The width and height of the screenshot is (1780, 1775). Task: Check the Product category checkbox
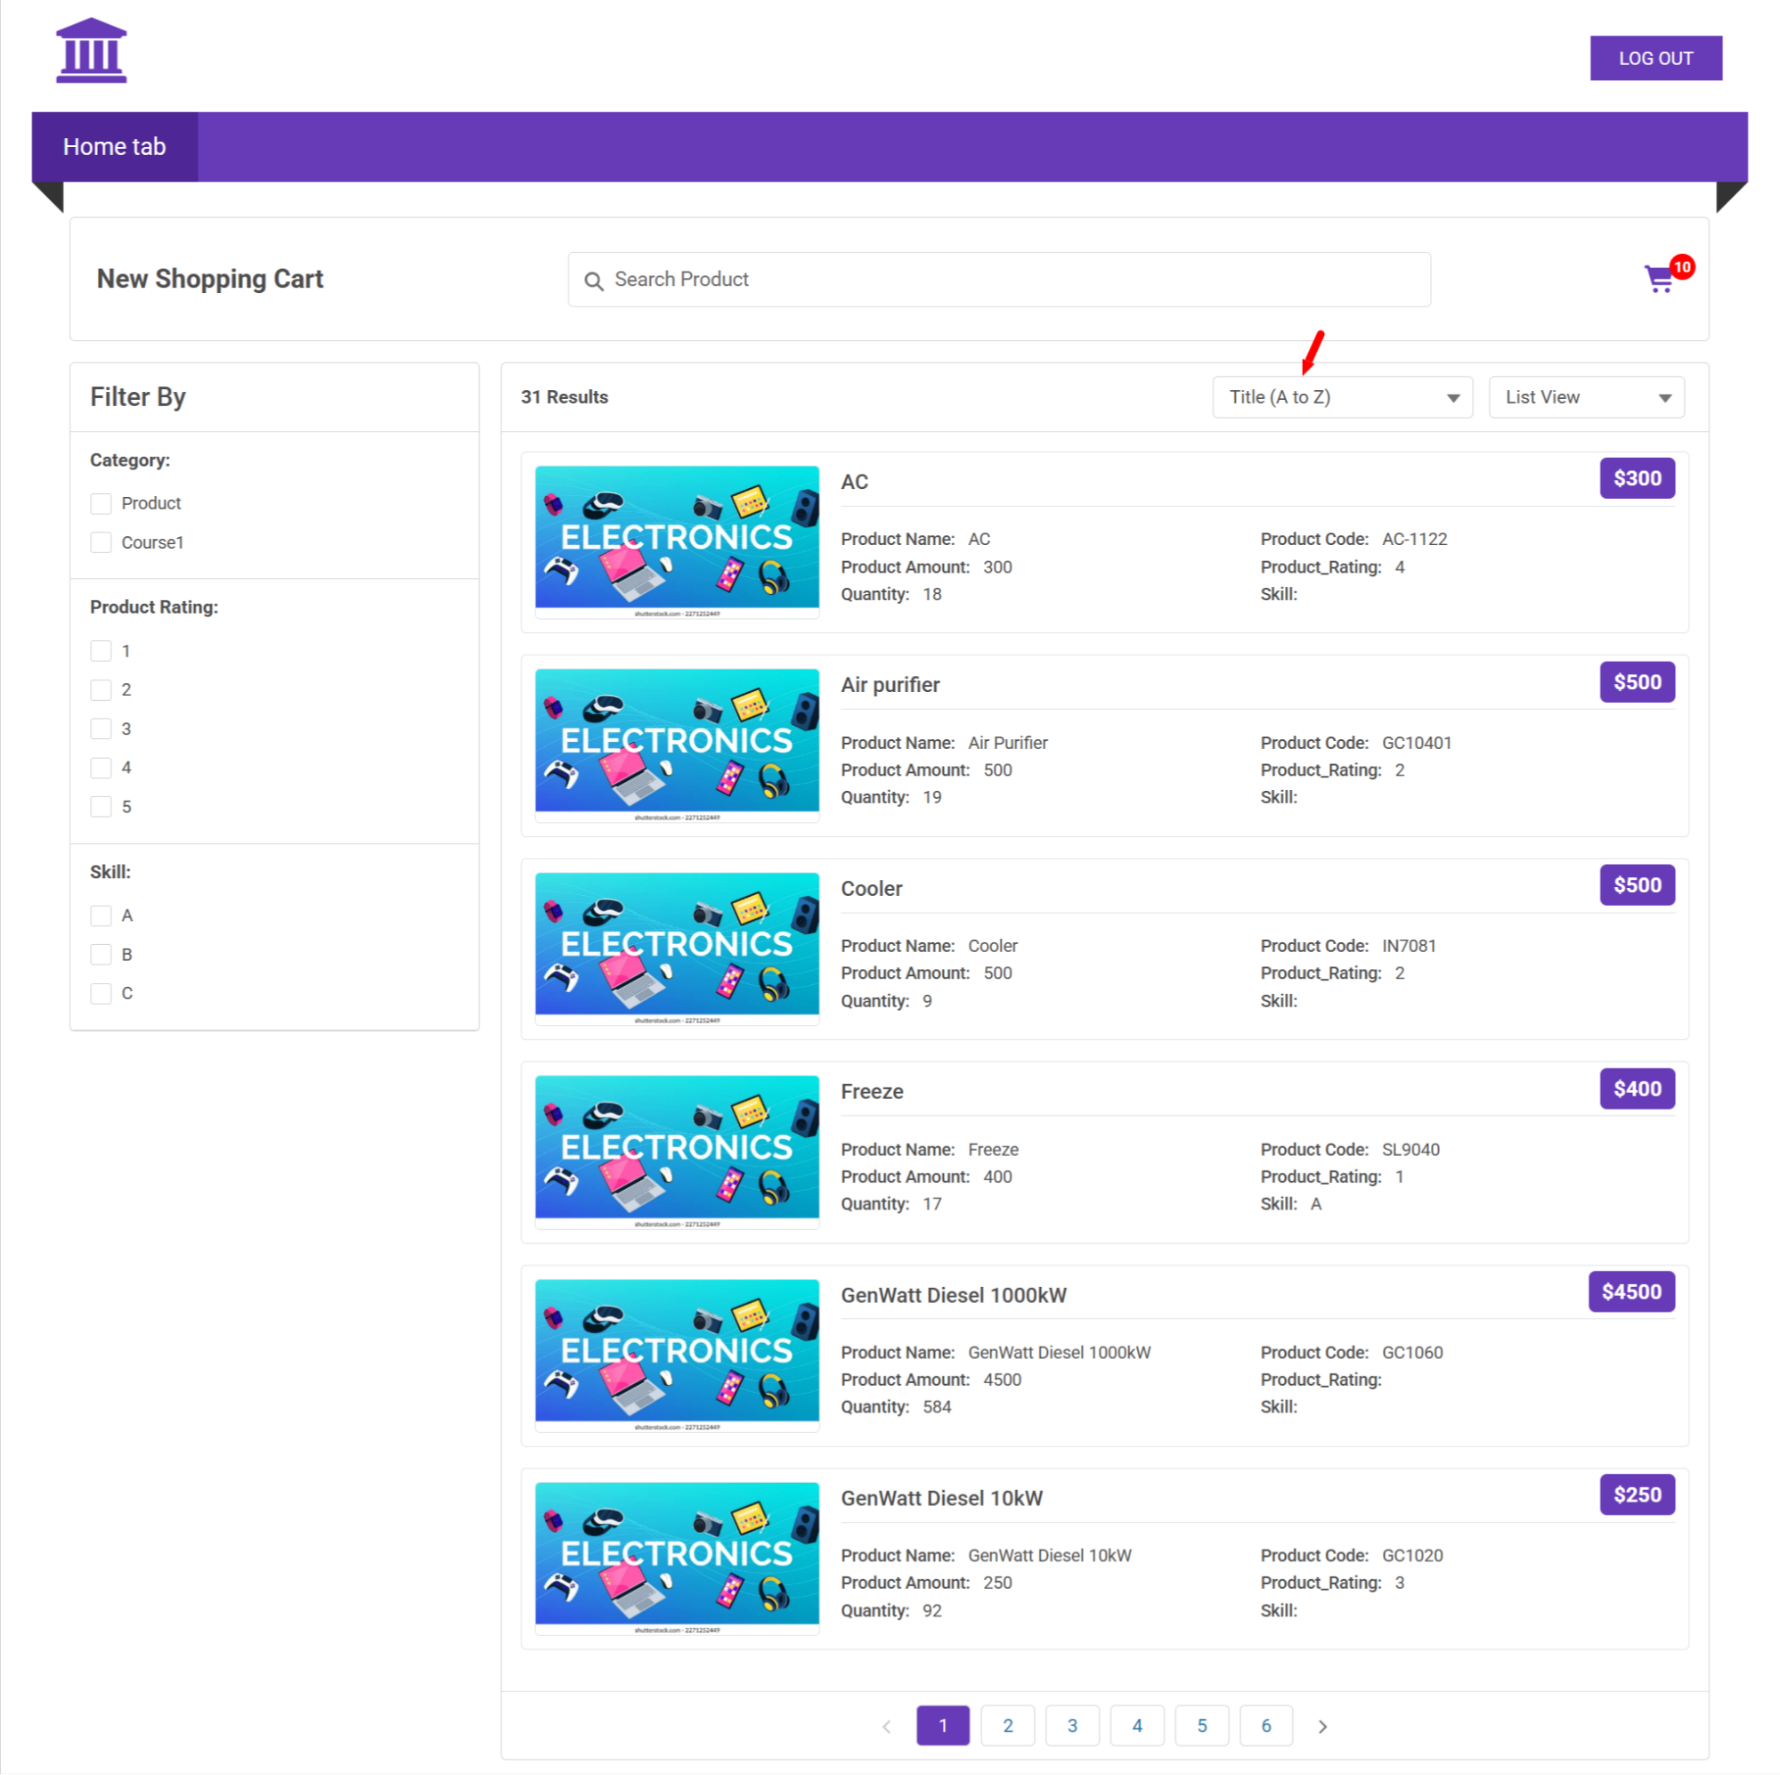[102, 503]
